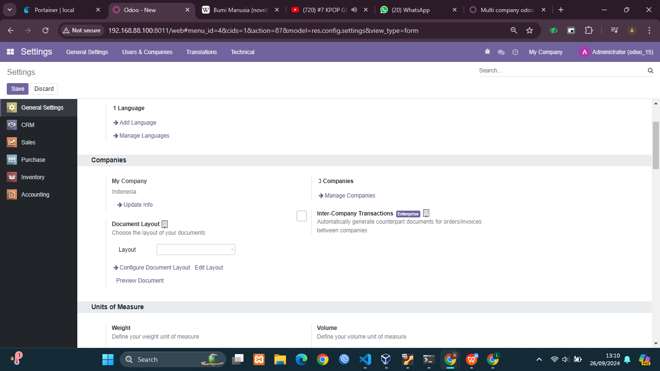Select the Purchase sidebar icon
660x371 pixels.
tap(12, 159)
